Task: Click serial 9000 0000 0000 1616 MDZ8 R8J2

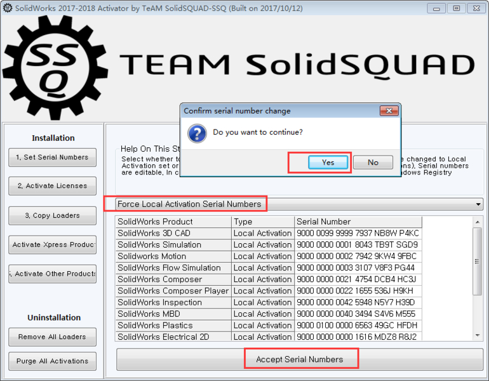Action: [358, 337]
